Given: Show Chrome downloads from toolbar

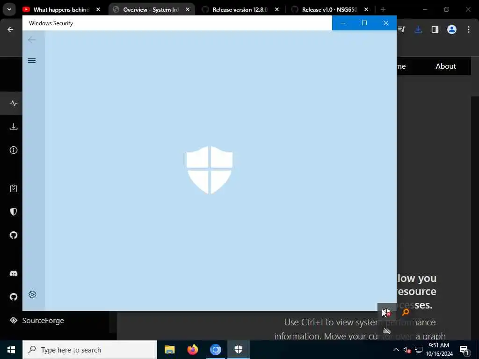Looking at the screenshot, I should pos(418,29).
